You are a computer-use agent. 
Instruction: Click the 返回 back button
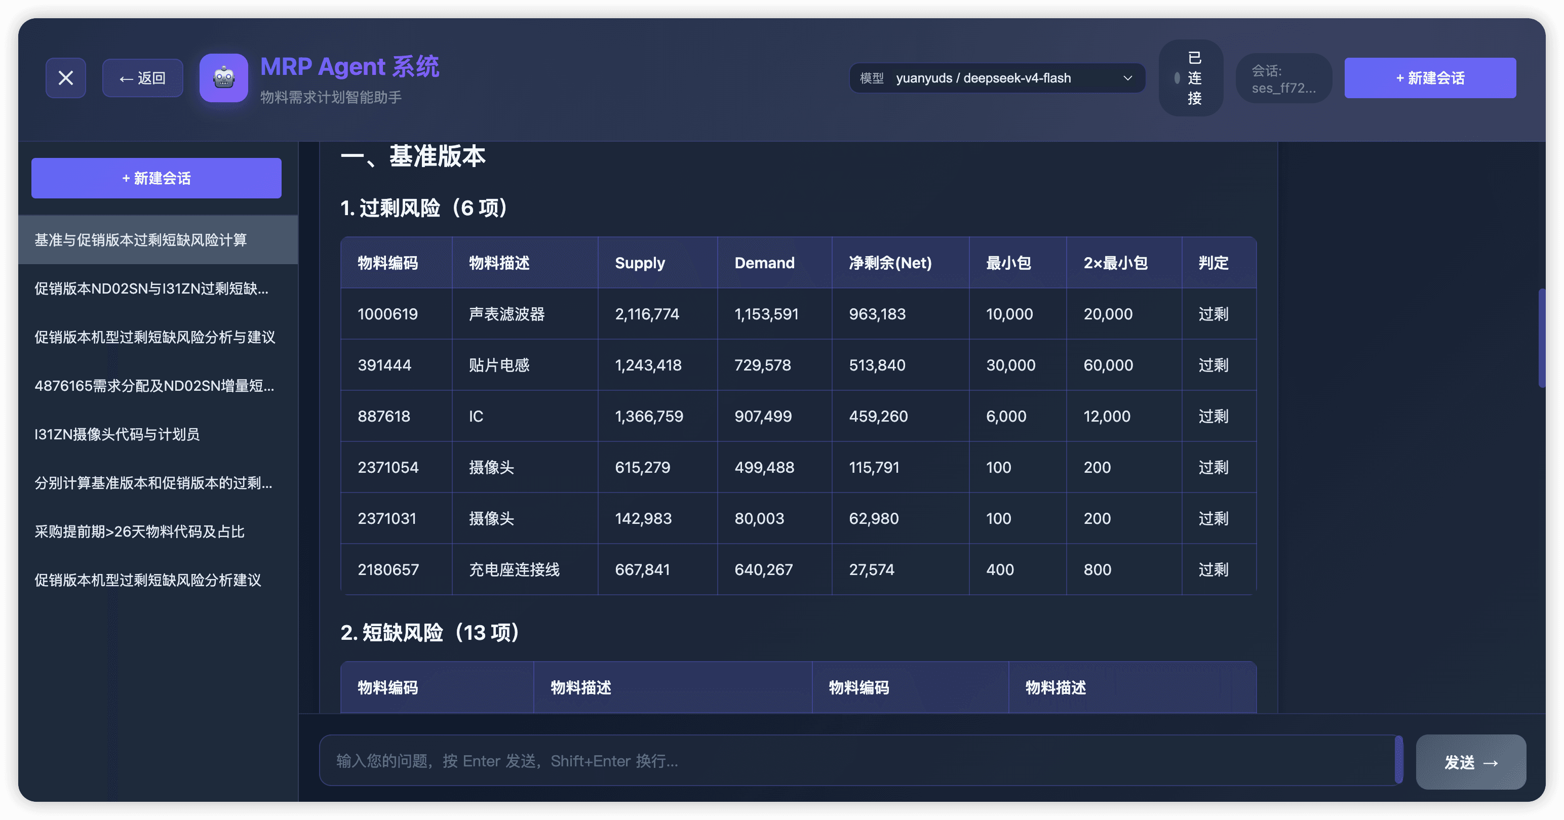143,77
